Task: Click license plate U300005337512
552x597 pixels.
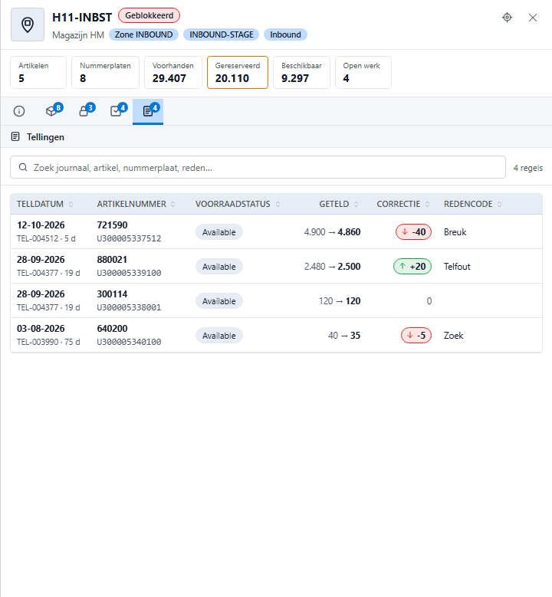Action: click(x=129, y=239)
